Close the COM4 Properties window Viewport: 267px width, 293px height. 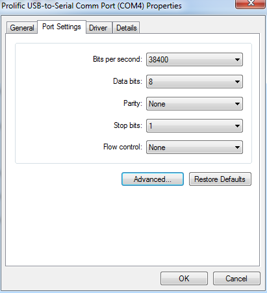pyautogui.click(x=251, y=4)
